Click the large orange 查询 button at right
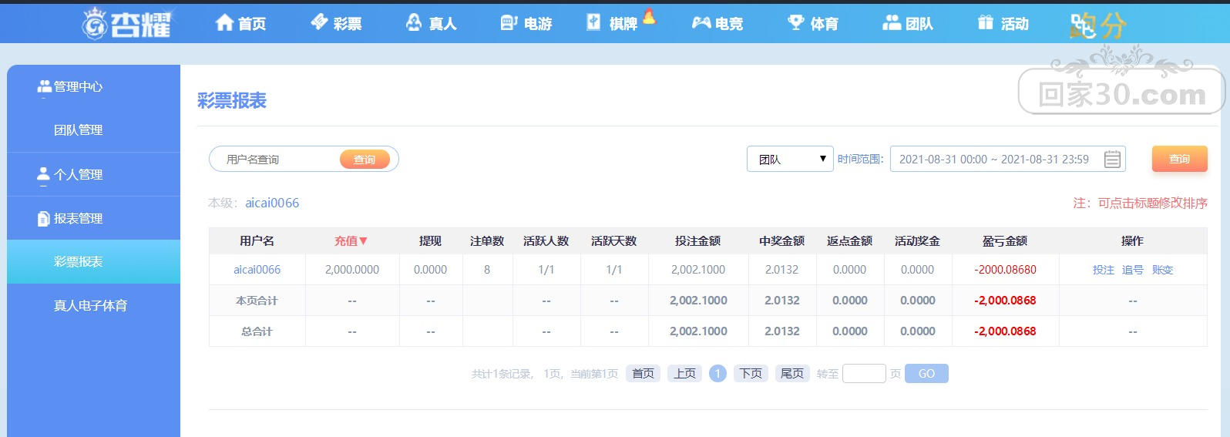This screenshot has width=1230, height=437. click(1179, 159)
